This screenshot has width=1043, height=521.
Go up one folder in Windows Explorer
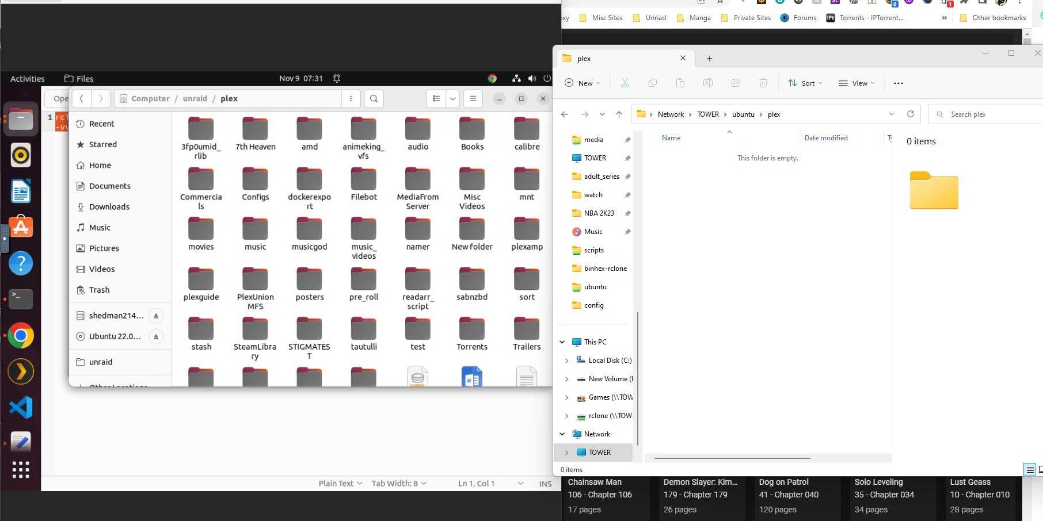point(619,114)
